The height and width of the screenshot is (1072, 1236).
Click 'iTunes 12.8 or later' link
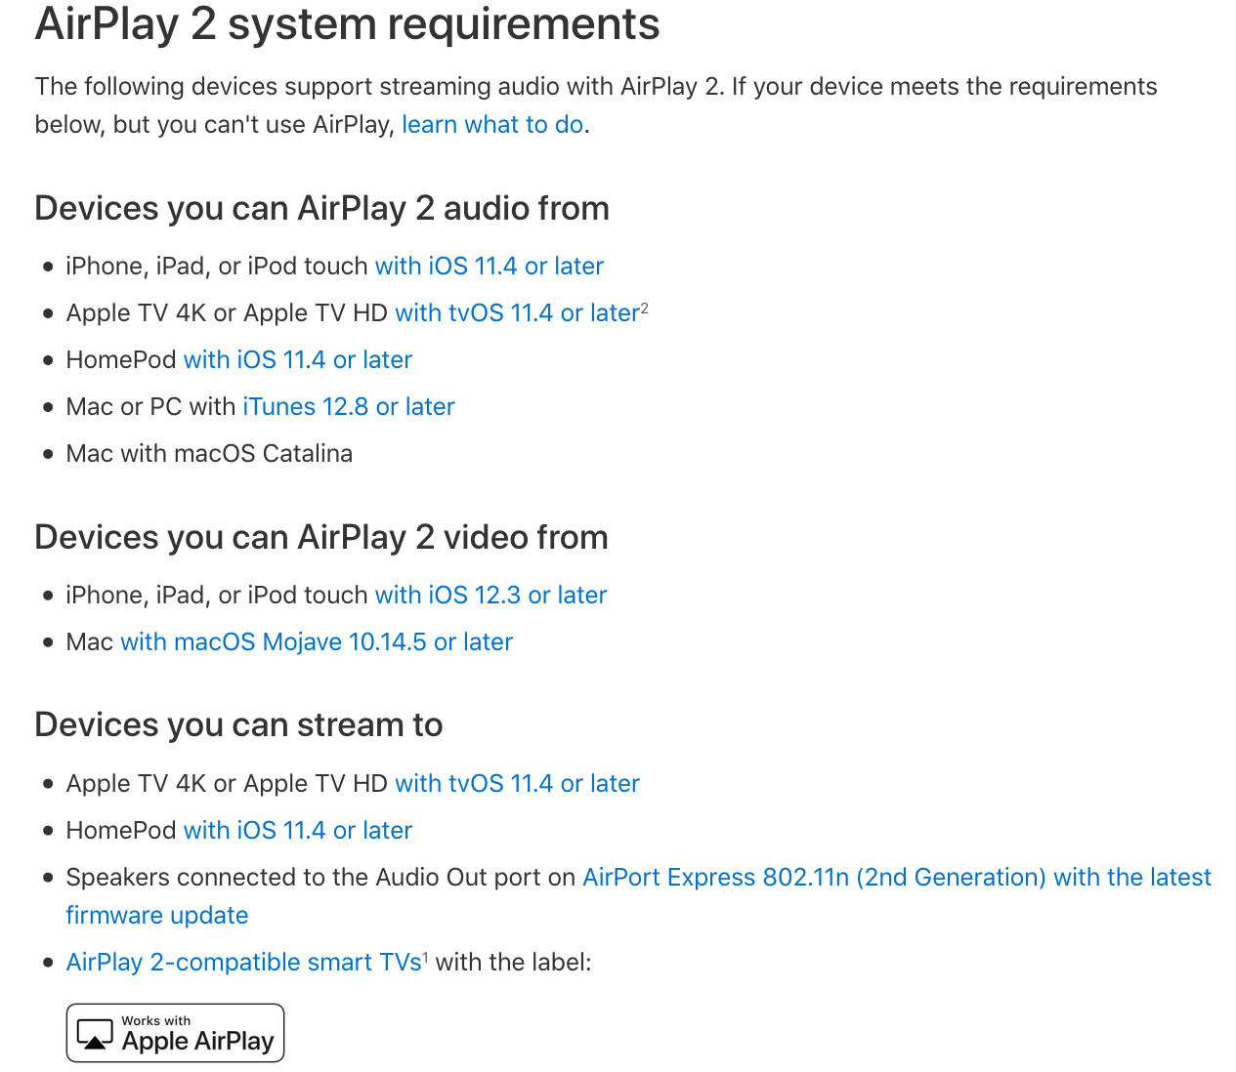coord(348,407)
